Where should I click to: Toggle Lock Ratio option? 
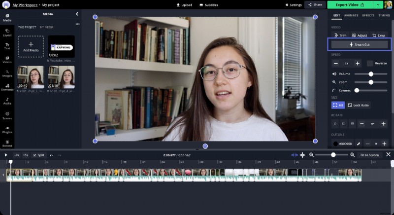tap(359, 105)
